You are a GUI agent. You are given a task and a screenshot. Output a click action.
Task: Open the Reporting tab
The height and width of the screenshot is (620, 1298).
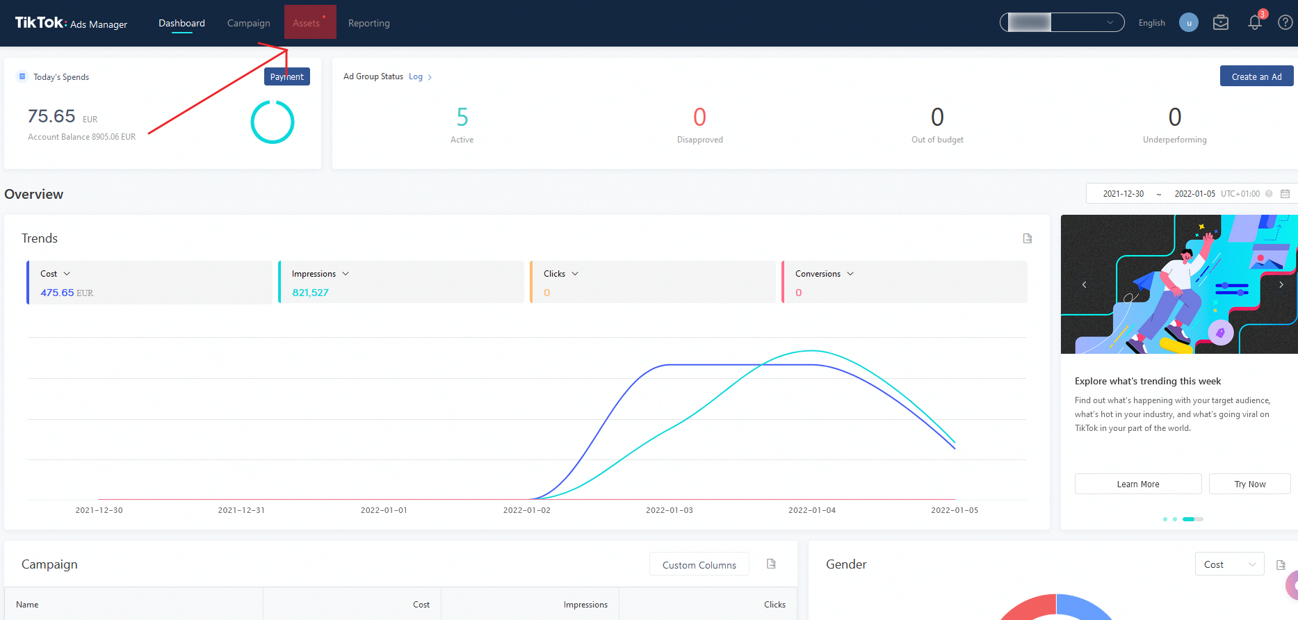click(x=369, y=23)
